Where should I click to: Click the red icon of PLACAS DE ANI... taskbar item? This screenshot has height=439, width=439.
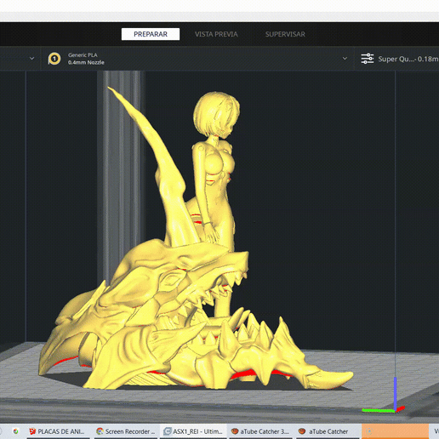pyautogui.click(x=32, y=431)
